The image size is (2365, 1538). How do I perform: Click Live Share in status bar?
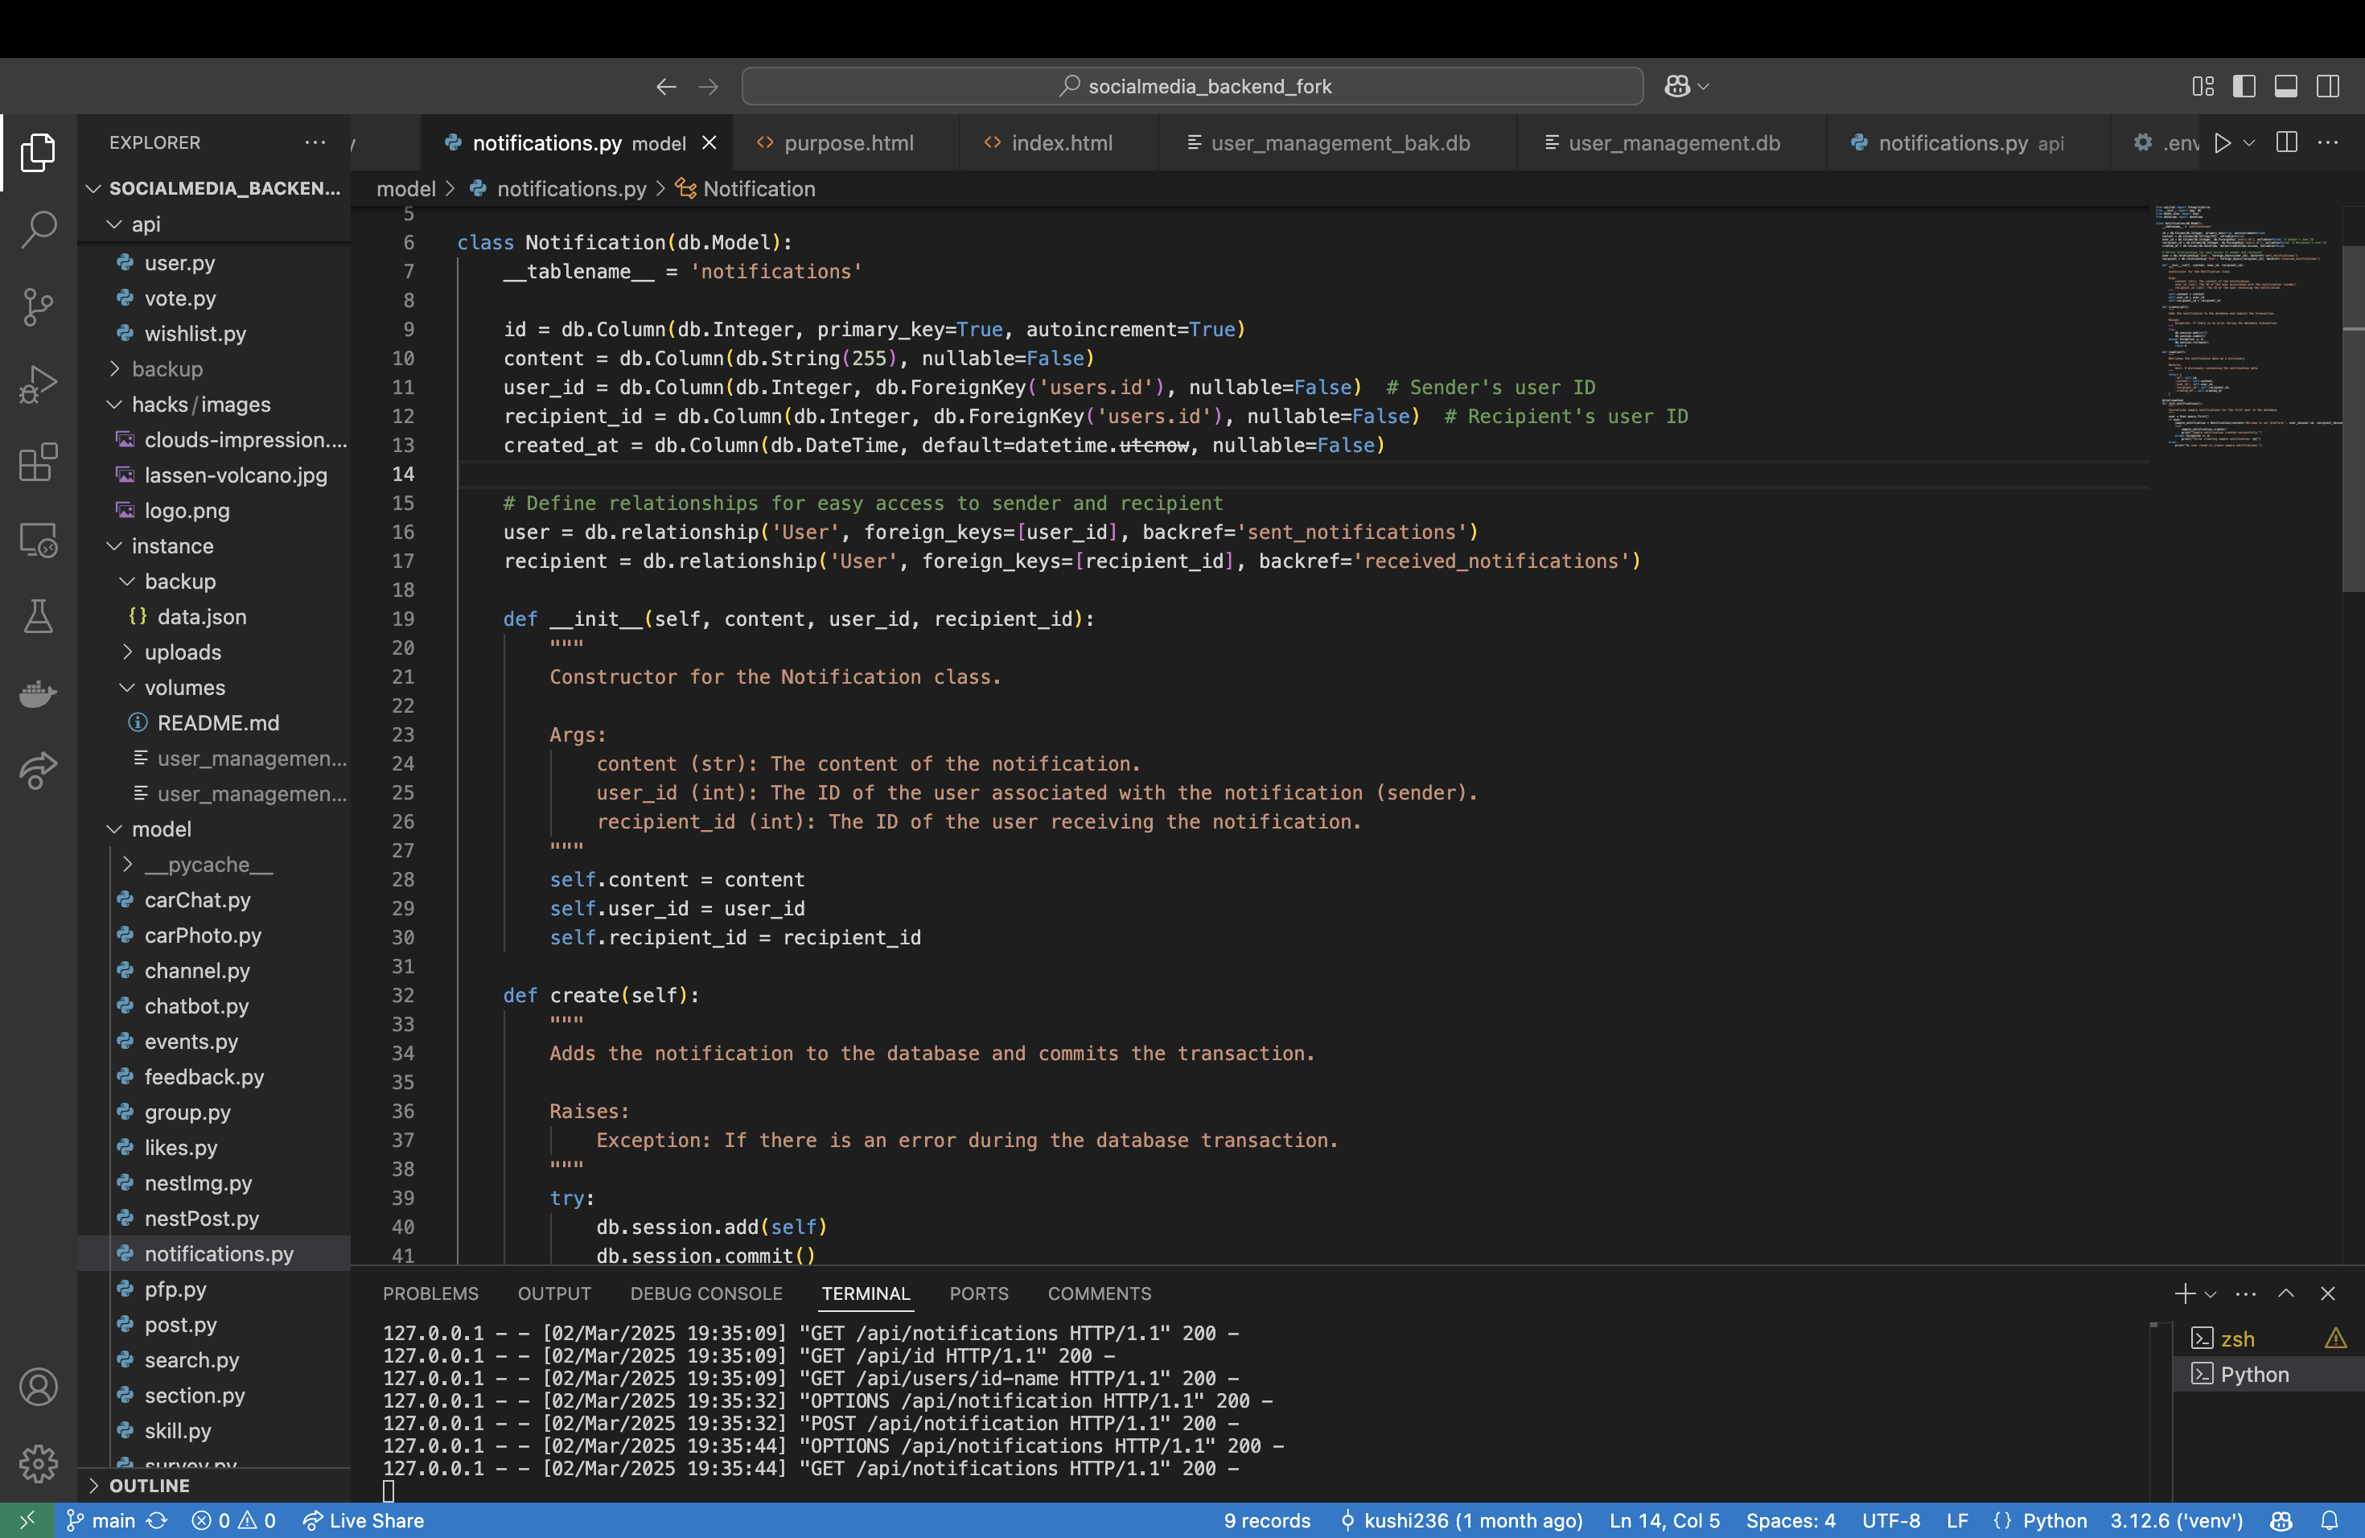363,1521
